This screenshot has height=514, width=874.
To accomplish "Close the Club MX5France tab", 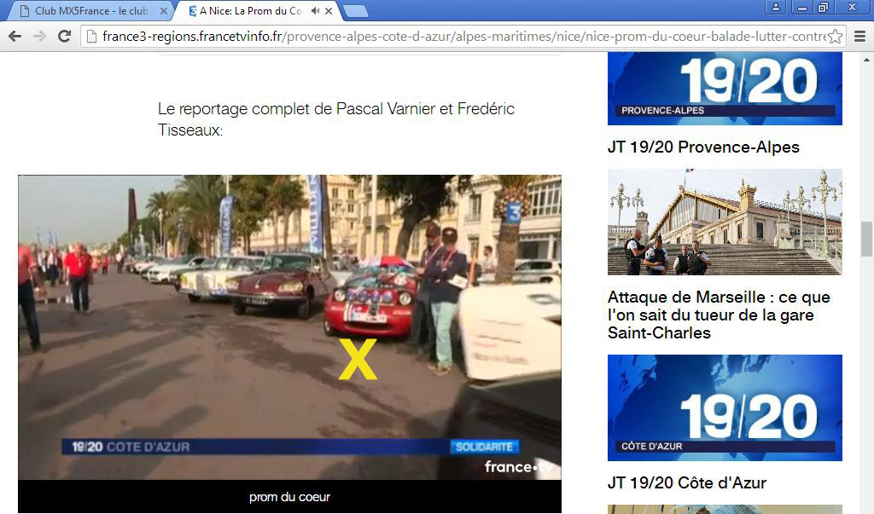I will click(x=164, y=10).
